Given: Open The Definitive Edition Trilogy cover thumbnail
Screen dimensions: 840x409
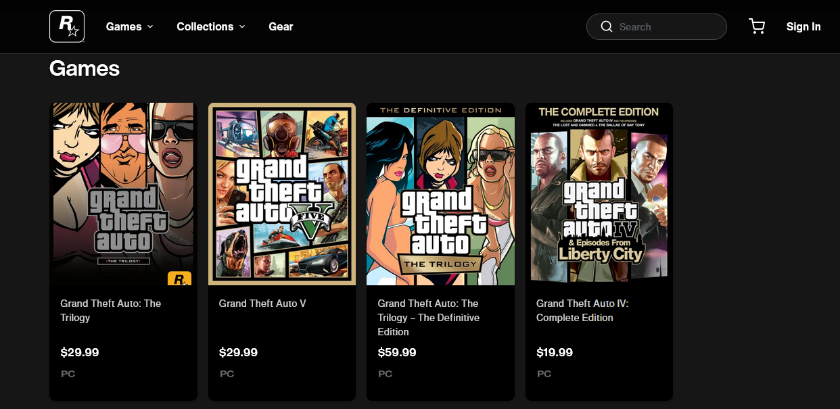Looking at the screenshot, I should point(440,194).
